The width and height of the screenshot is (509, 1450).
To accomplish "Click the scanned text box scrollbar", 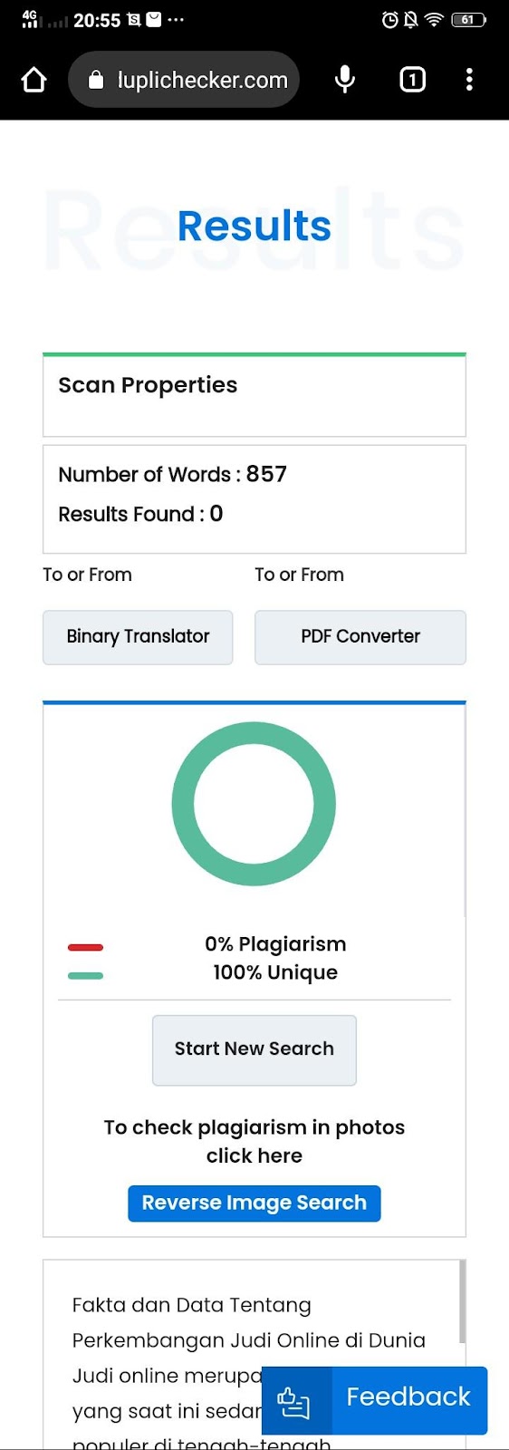I will (463, 1300).
